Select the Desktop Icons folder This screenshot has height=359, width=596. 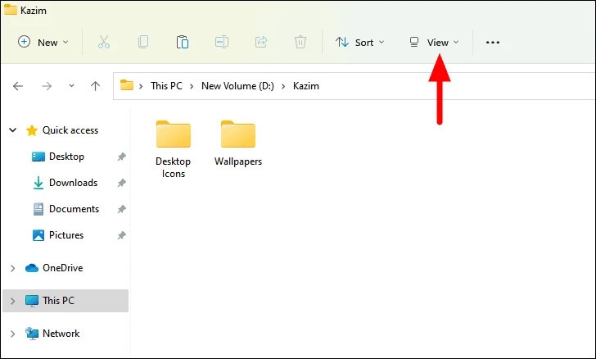click(x=173, y=148)
